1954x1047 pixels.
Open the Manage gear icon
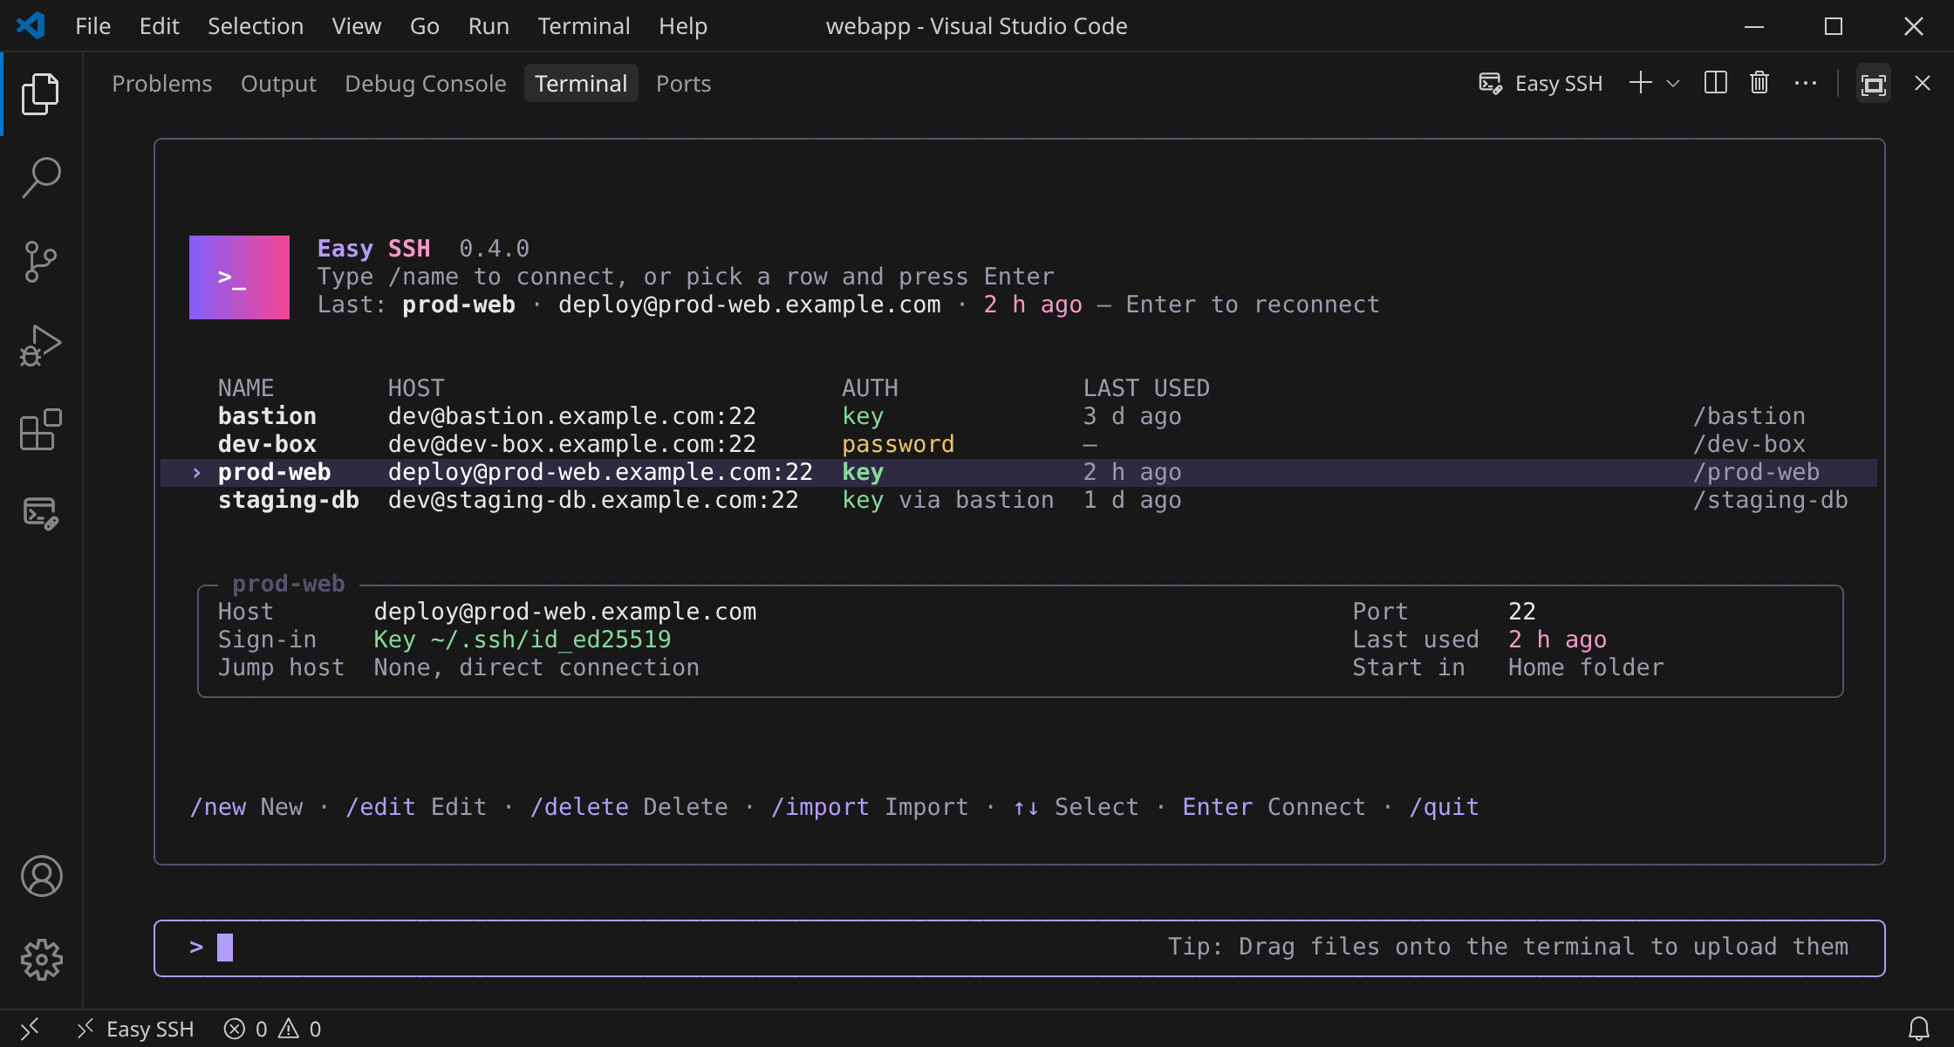pyautogui.click(x=41, y=960)
